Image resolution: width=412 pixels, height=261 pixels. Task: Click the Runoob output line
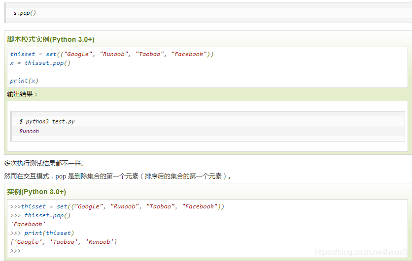pyautogui.click(x=29, y=131)
